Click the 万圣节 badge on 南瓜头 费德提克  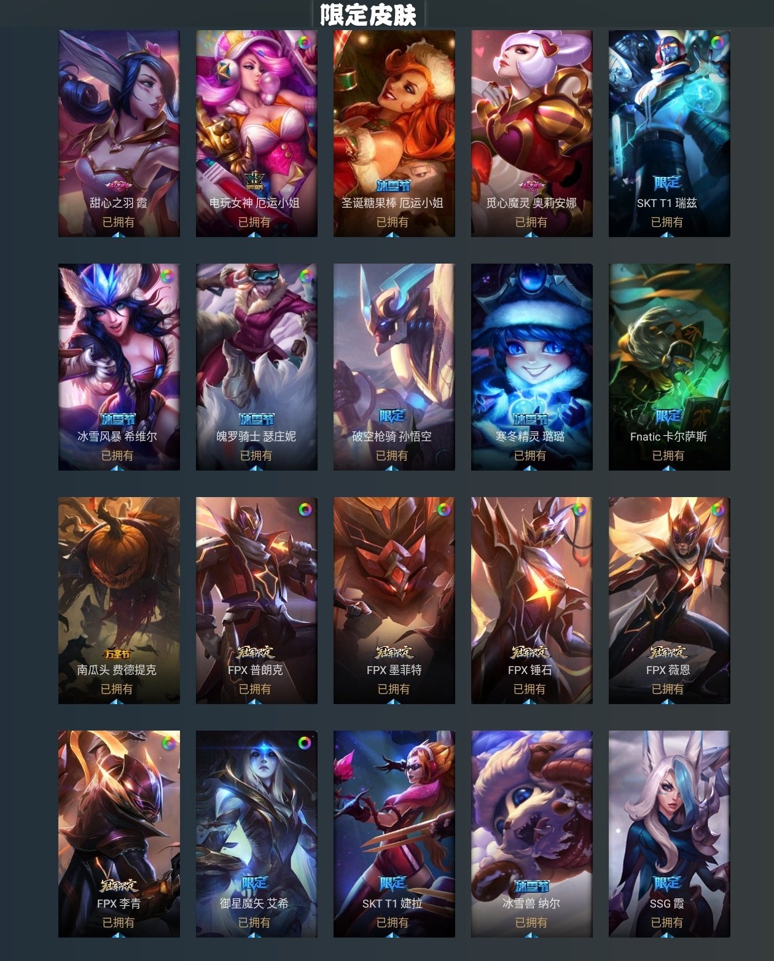pyautogui.click(x=118, y=654)
